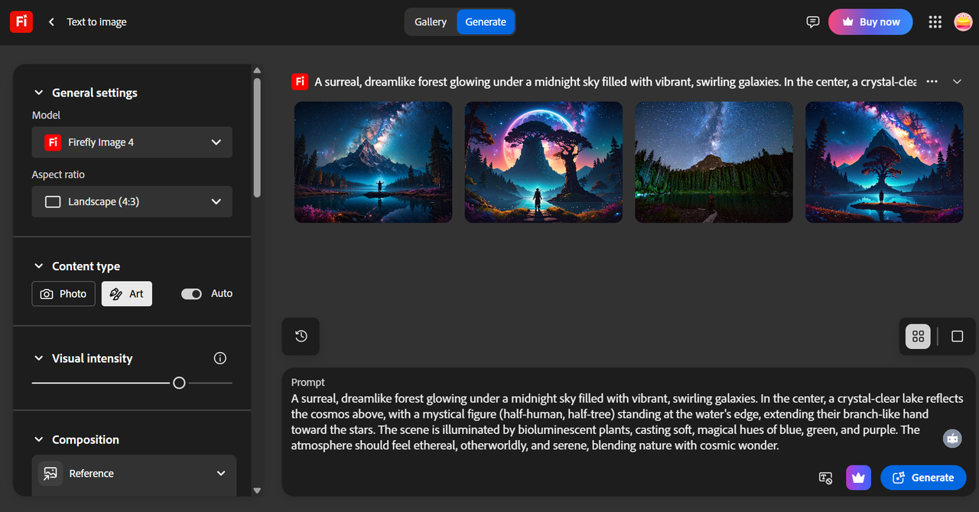Click the Firefly icon beside the generated prompt title

pyautogui.click(x=300, y=82)
